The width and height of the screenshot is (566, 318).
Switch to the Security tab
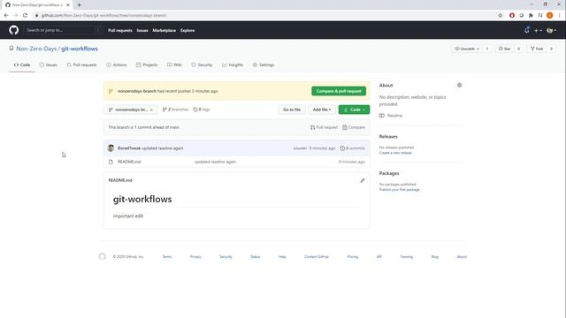click(202, 64)
